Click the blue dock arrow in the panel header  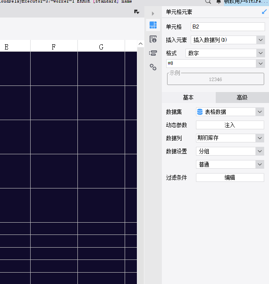pos(264,12)
